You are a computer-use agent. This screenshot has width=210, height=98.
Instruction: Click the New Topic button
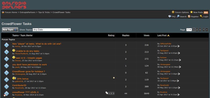[x=10, y=30]
